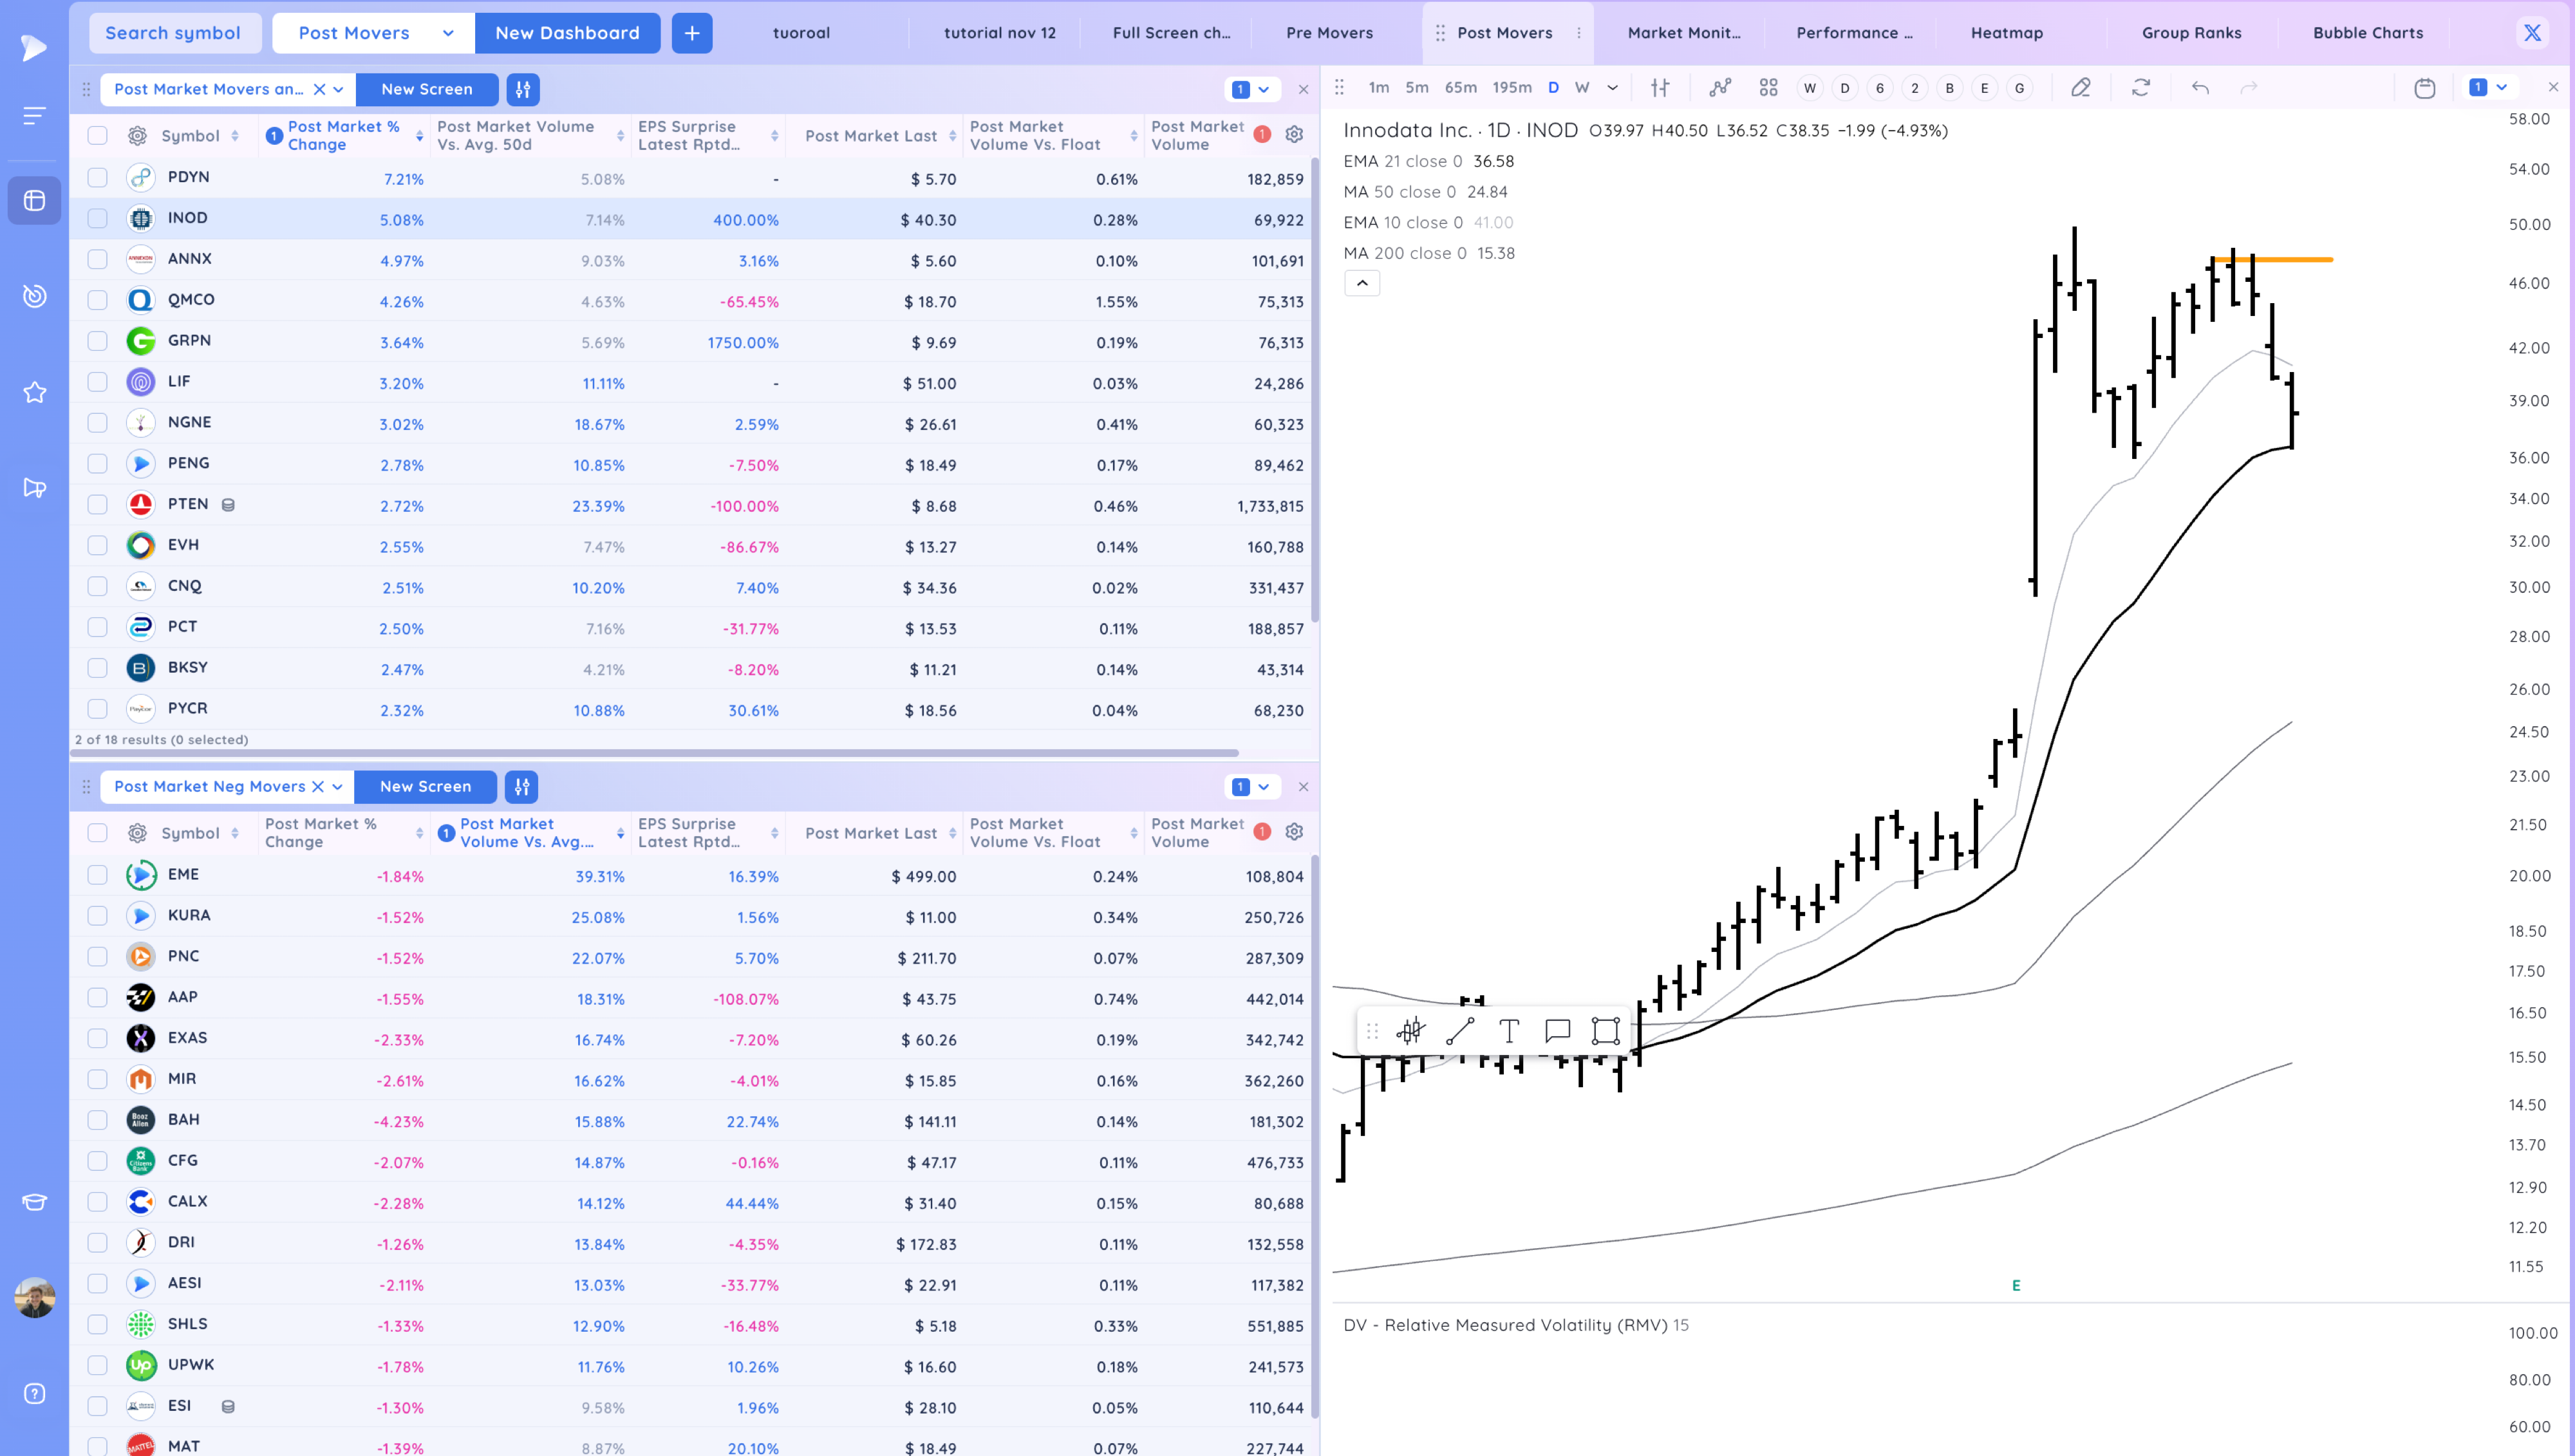Viewport: 2575px width, 1456px height.
Task: Click the X social icon at top right
Action: [2532, 33]
